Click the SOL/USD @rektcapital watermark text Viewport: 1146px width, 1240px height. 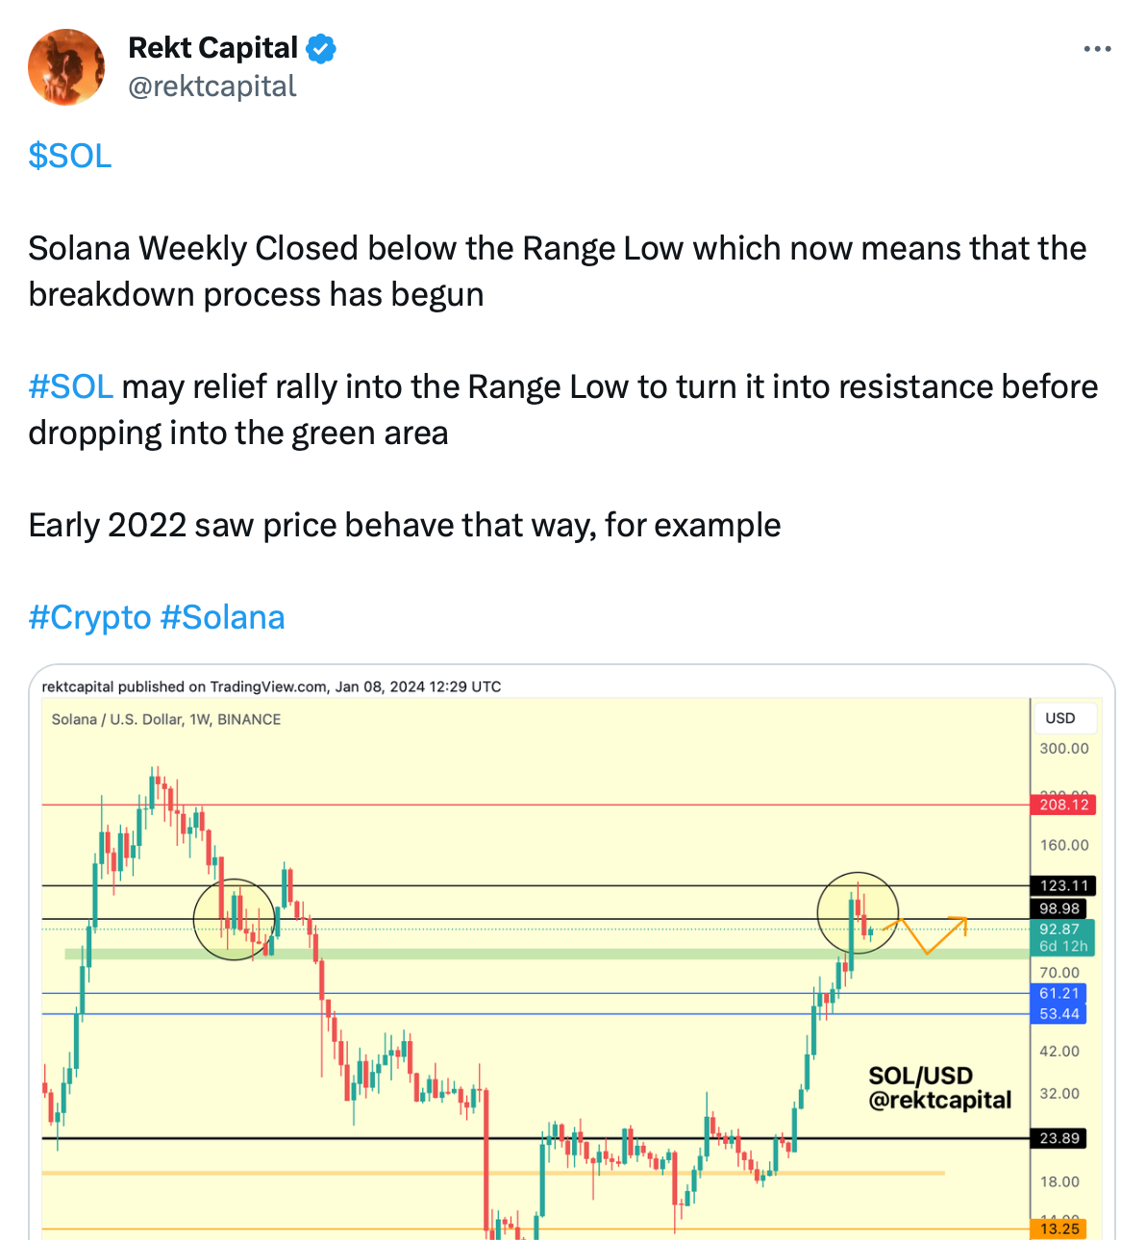pos(939,1088)
